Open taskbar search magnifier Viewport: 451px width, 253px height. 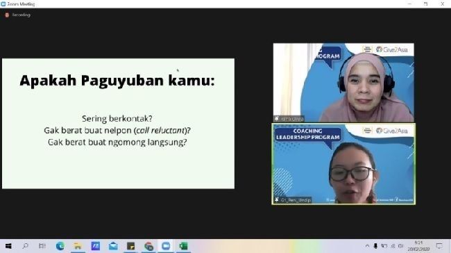tap(25, 246)
